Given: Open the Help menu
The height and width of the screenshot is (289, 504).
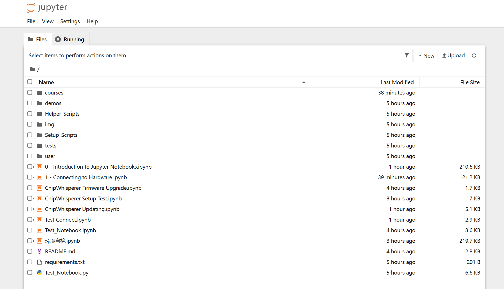Looking at the screenshot, I should [x=92, y=21].
